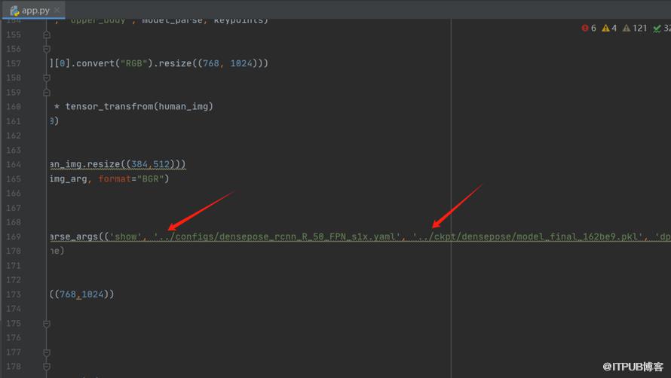Click the format keyword argument
This screenshot has width=671, height=378.
pos(115,178)
